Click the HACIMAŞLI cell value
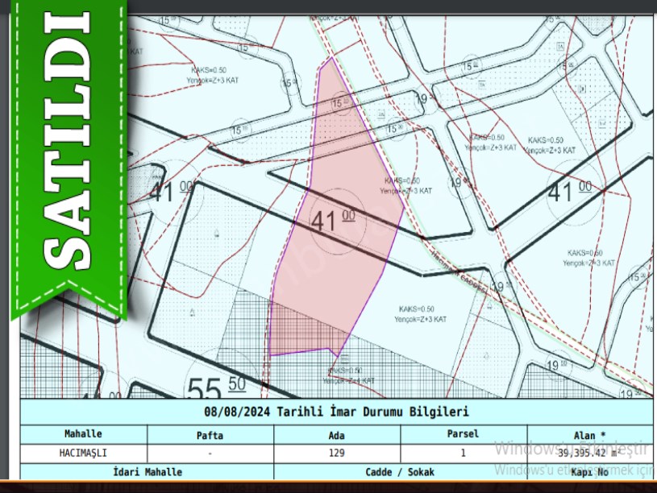 [x=83, y=453]
